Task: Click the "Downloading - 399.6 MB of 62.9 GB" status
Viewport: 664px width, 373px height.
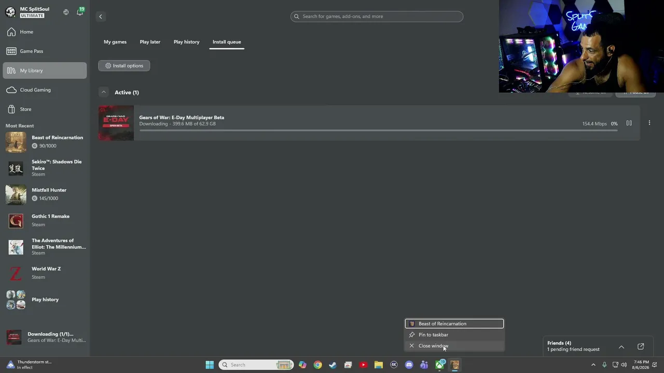Action: click(x=177, y=124)
